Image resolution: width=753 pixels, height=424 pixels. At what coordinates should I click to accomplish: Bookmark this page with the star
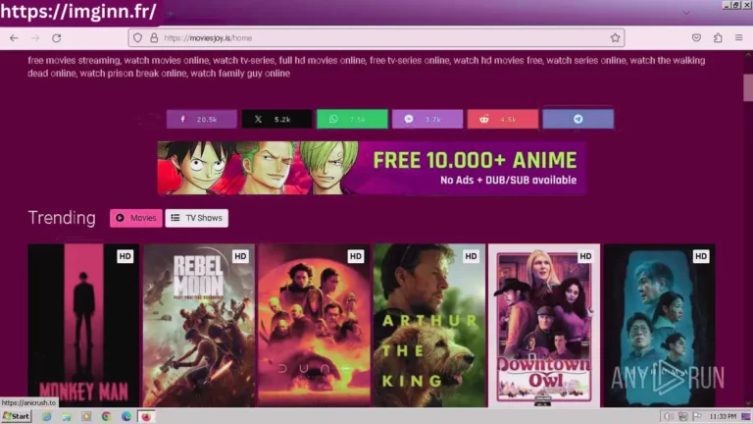(x=615, y=38)
